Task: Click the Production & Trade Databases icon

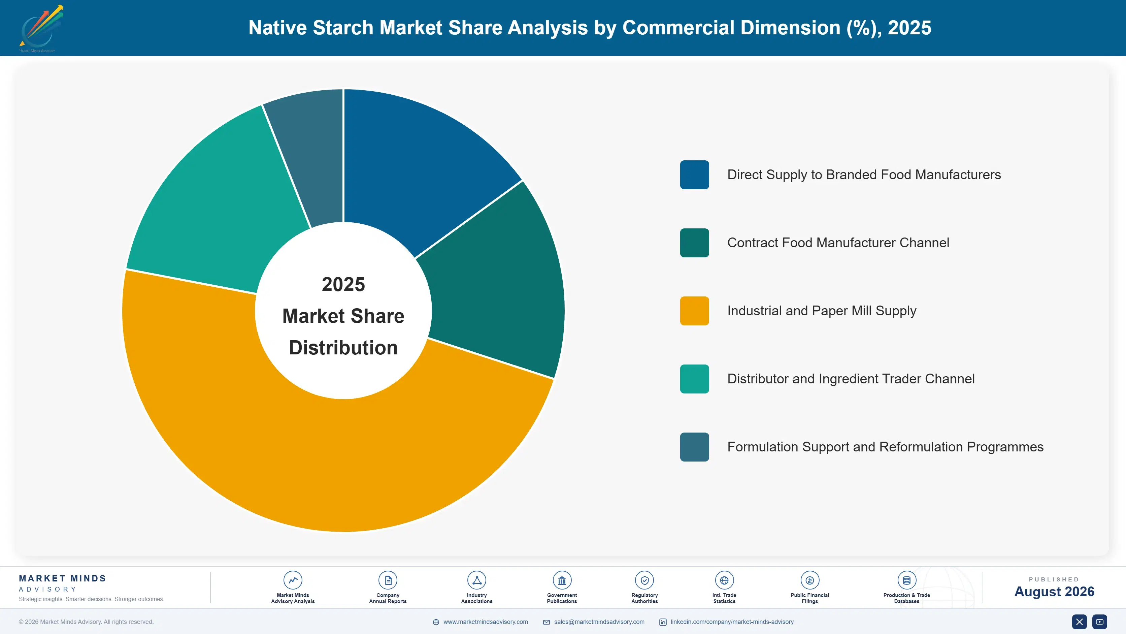Action: (x=906, y=580)
